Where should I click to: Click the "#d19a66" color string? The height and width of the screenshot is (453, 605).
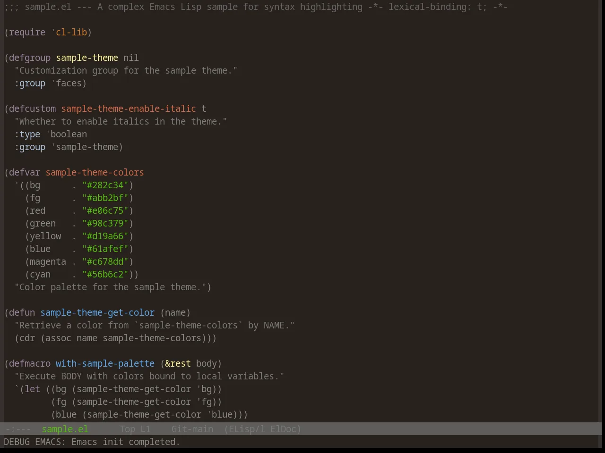click(x=105, y=236)
